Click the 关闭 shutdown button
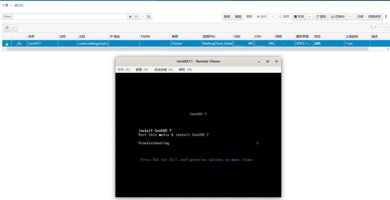 coord(299,17)
